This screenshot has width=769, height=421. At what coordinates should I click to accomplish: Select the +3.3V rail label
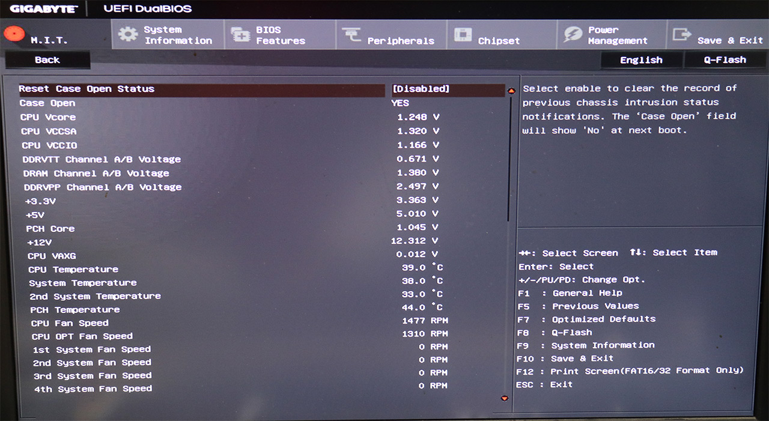40,201
